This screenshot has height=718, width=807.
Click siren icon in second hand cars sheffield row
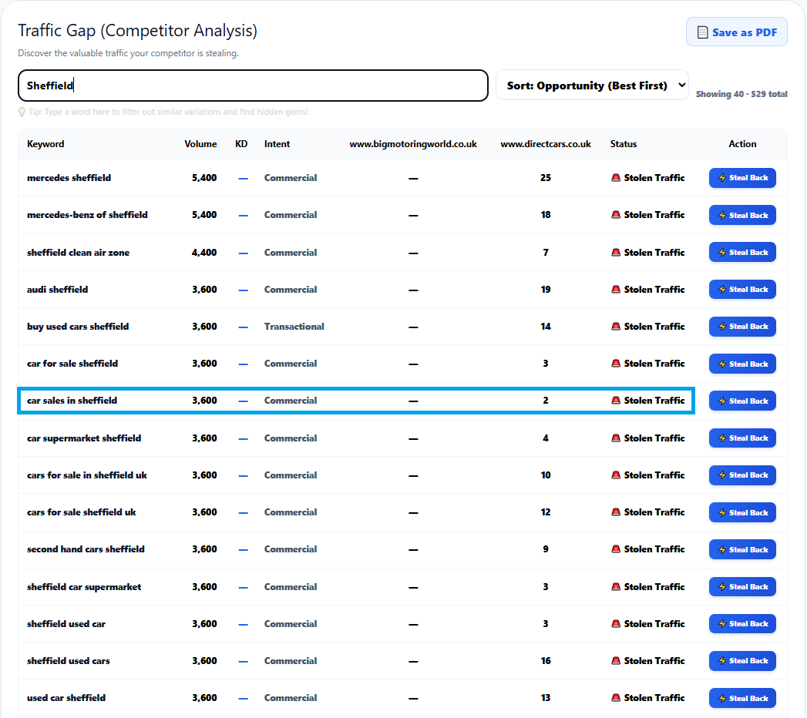pos(616,549)
